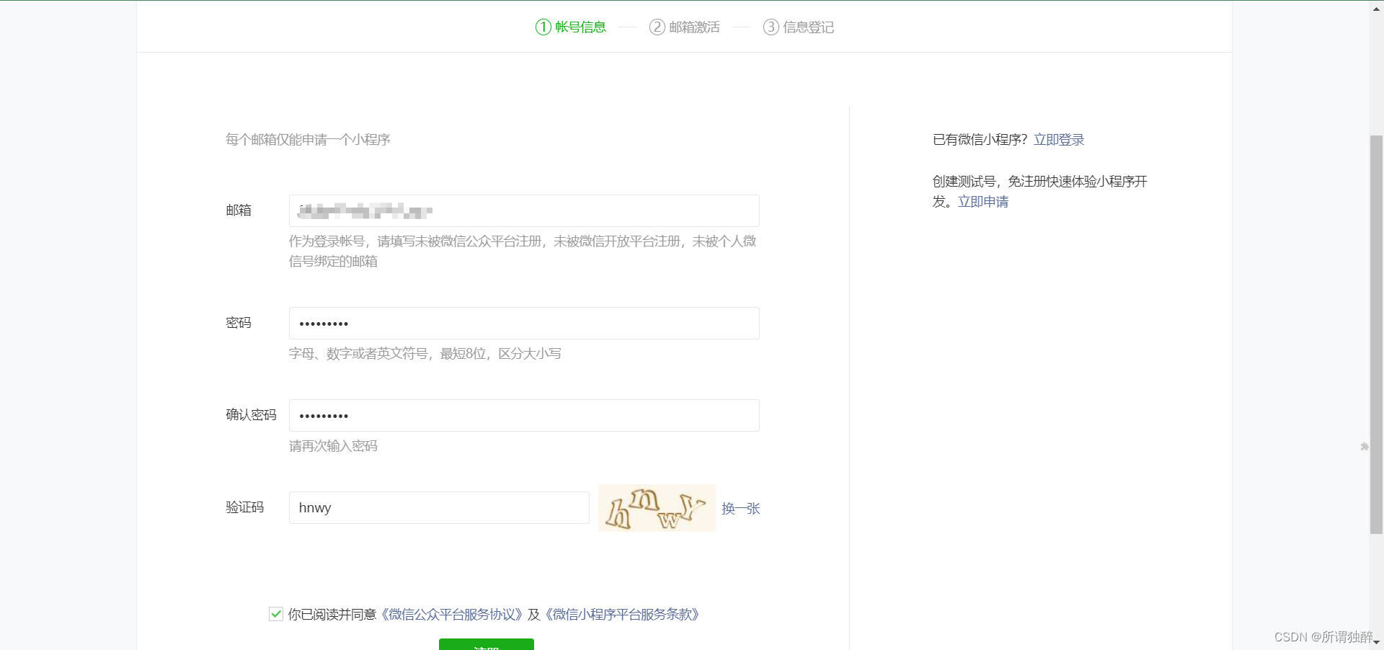Click the hint text 请再次输入密码

pyautogui.click(x=333, y=446)
